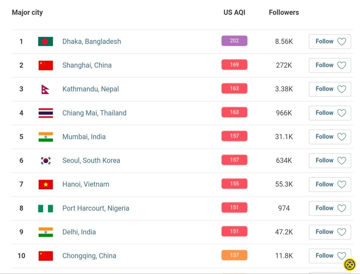This screenshot has height=274, width=360.
Task: Click the Vietnam flag icon
Action: [x=46, y=184]
